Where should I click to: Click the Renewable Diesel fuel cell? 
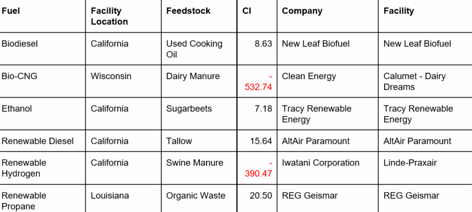(37, 141)
